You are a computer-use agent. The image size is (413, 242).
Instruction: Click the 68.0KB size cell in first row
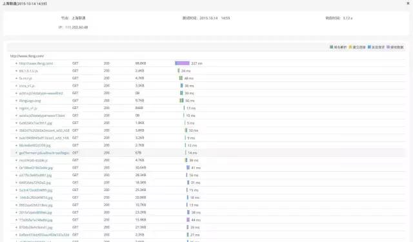coord(141,63)
